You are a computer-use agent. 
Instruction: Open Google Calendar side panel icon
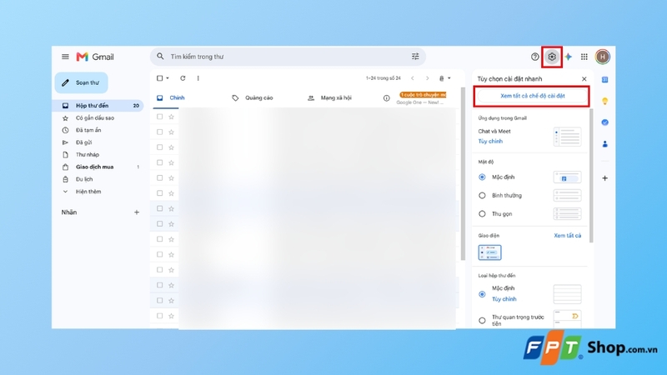click(x=605, y=79)
